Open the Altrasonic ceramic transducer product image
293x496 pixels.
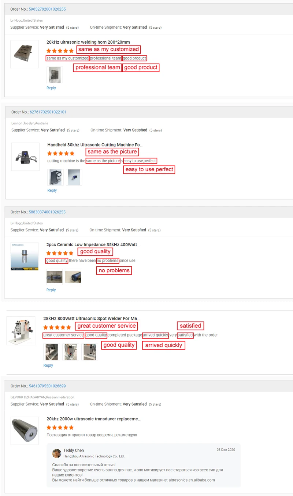pos(25,256)
